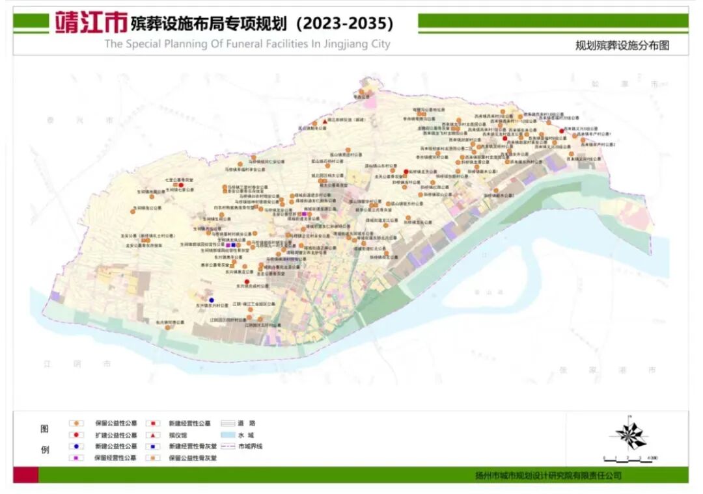Click the red triangle funeral home marker on the map
Screen dimensions: 703x494
(x=325, y=121)
